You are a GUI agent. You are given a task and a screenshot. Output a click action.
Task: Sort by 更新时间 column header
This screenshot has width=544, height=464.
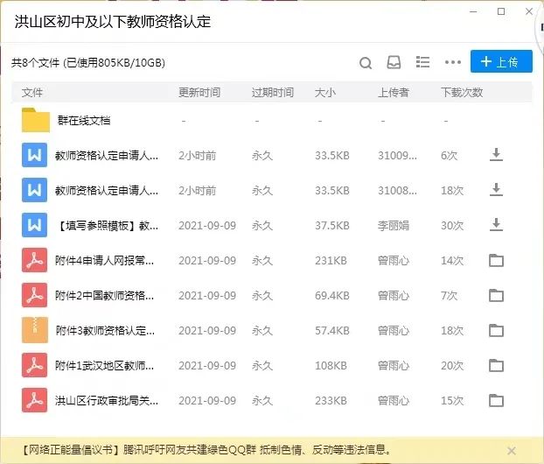click(x=199, y=92)
